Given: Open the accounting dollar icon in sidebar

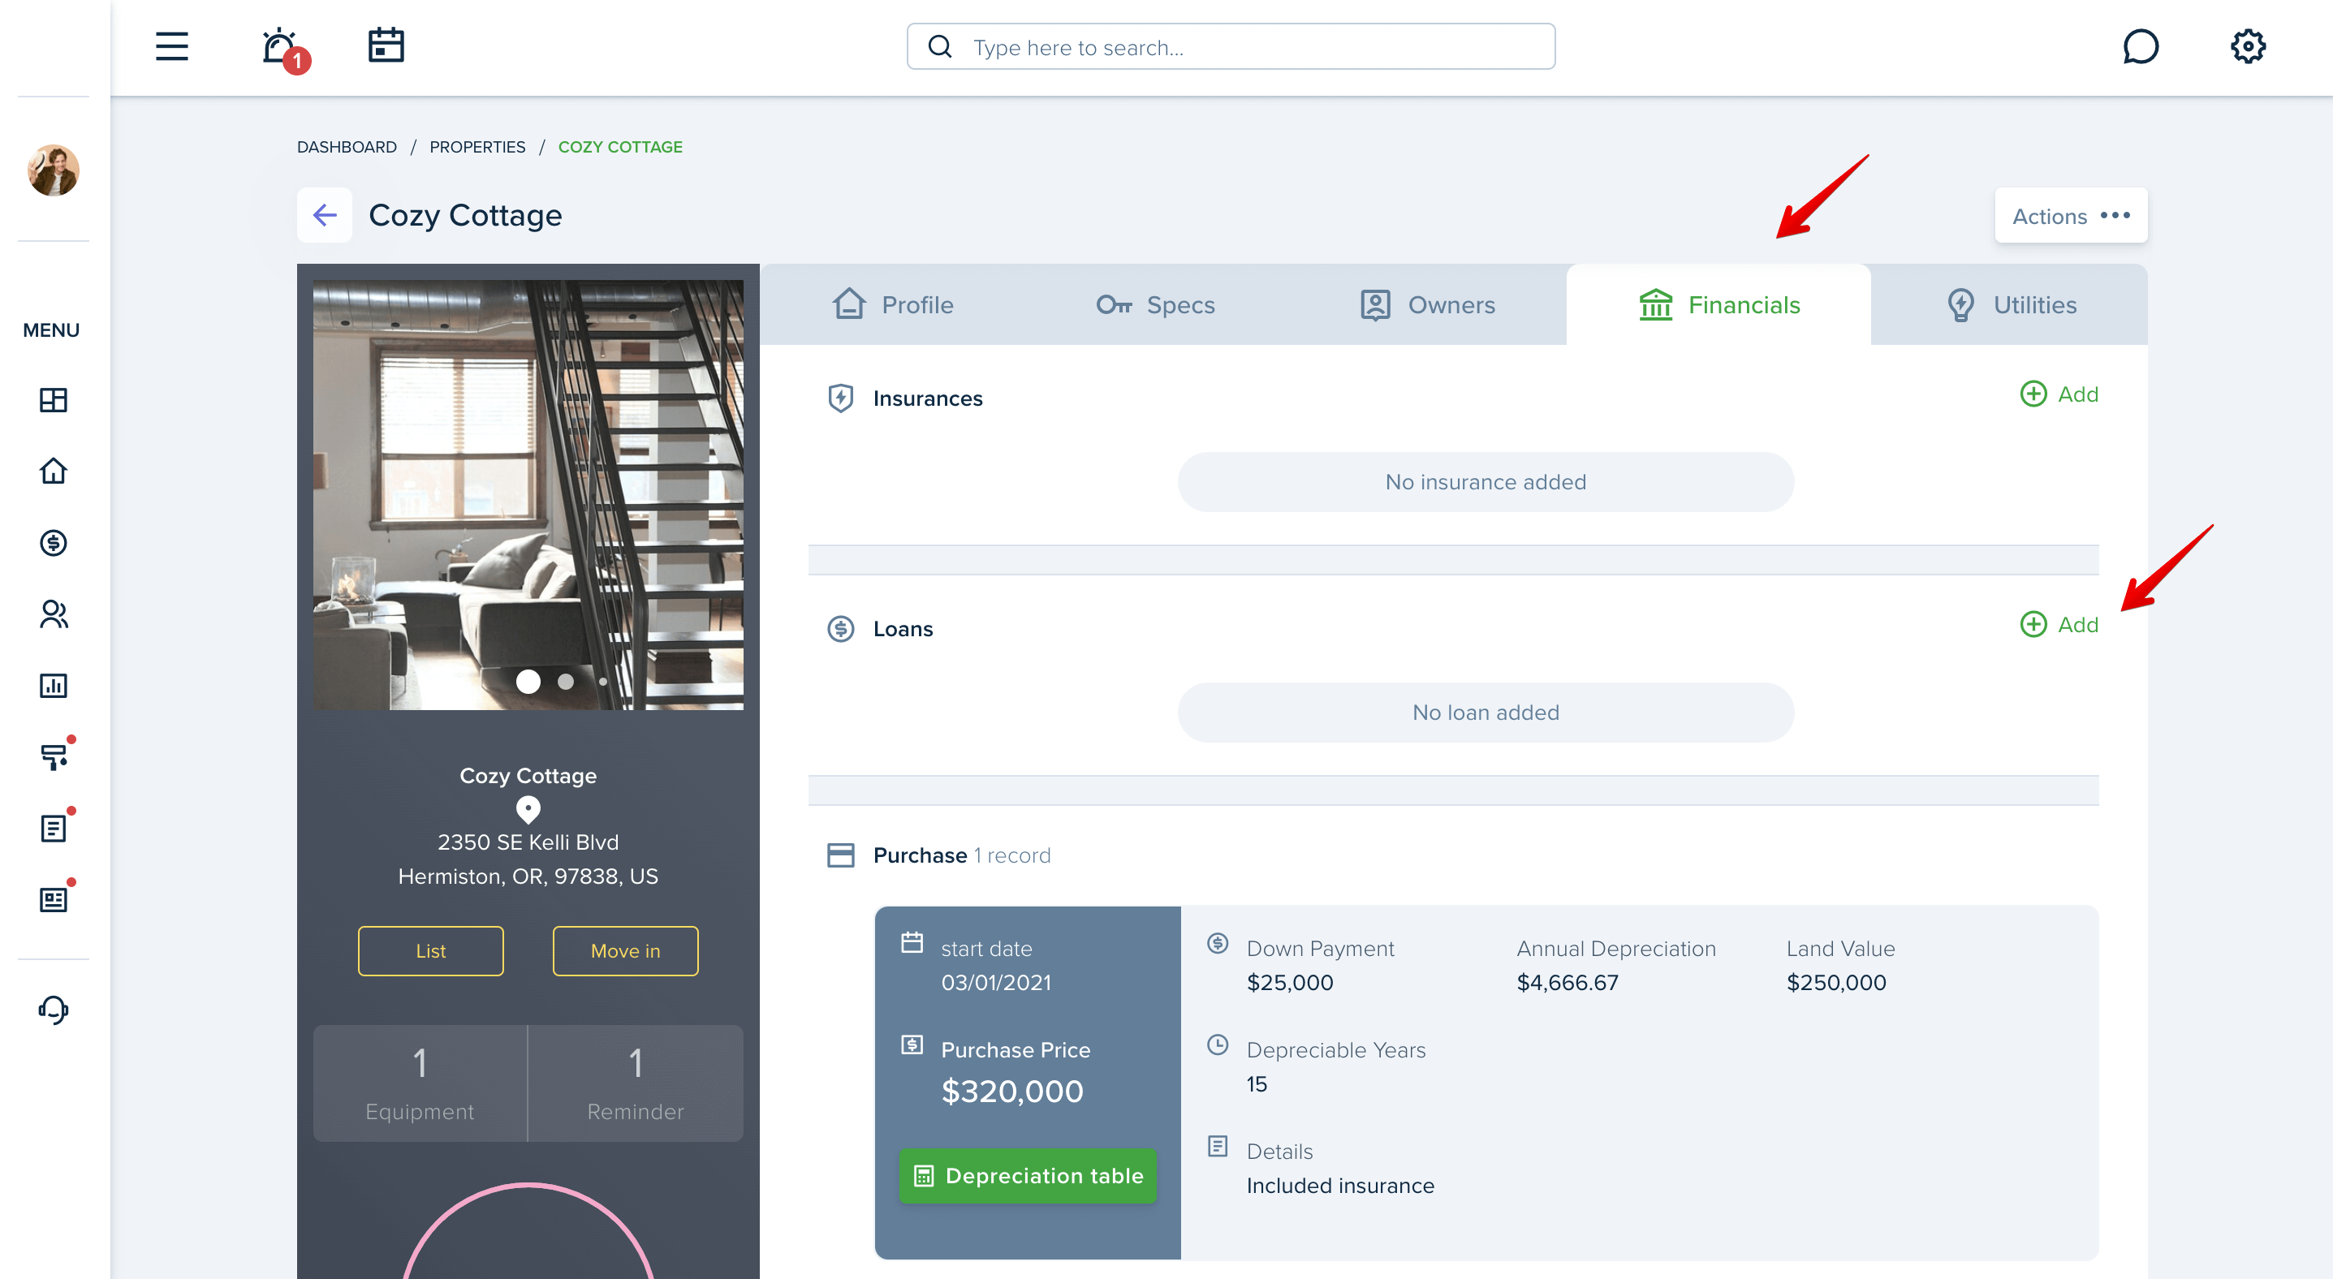Looking at the screenshot, I should (54, 542).
